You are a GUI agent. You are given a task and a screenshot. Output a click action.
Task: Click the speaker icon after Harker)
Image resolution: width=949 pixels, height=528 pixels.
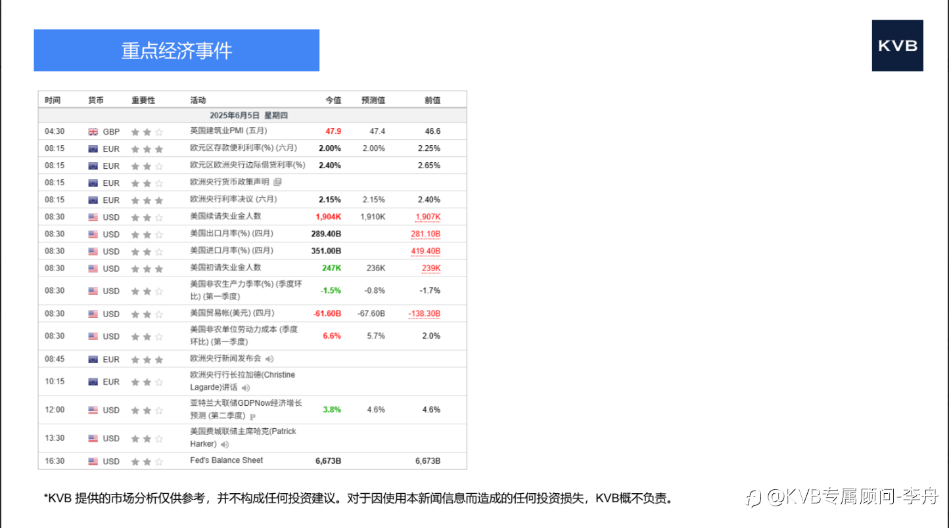click(225, 445)
